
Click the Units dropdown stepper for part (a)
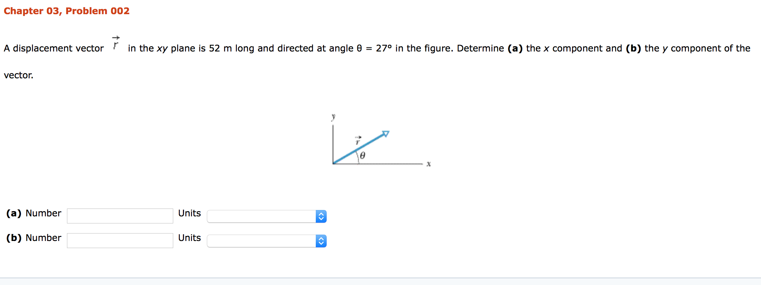click(x=321, y=216)
